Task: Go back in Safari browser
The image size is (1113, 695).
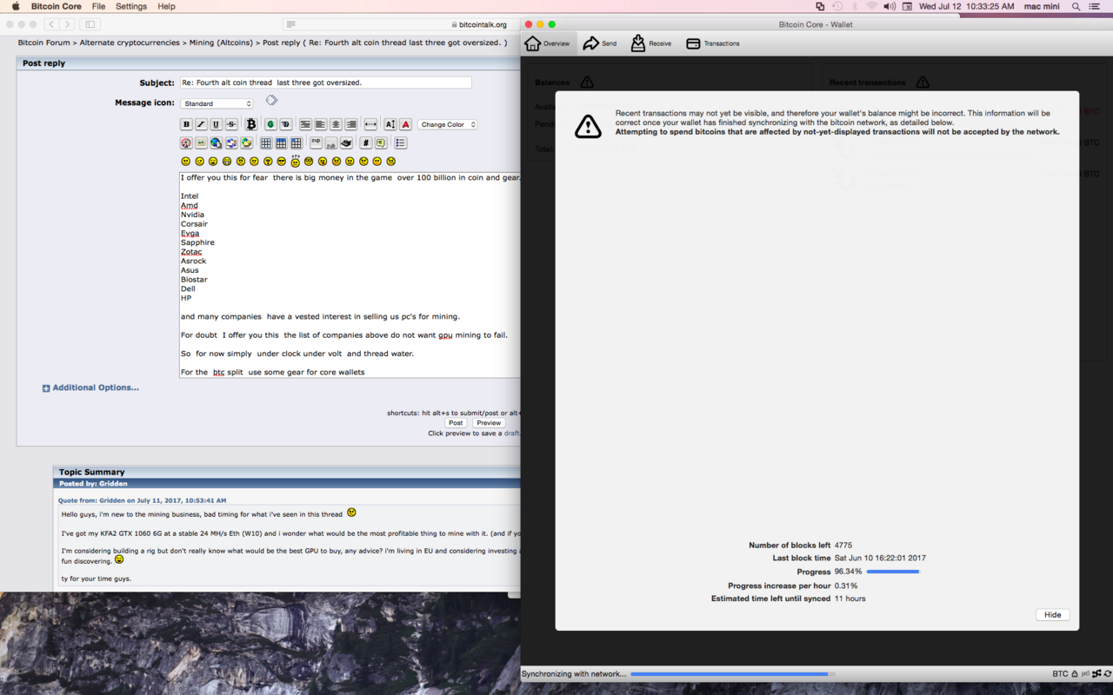Action: click(x=52, y=24)
